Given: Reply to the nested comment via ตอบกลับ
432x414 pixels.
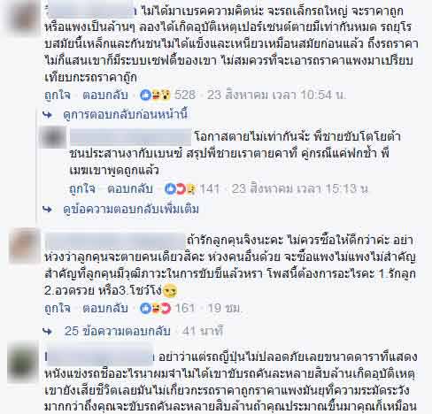Looking at the screenshot, I should point(130,189).
